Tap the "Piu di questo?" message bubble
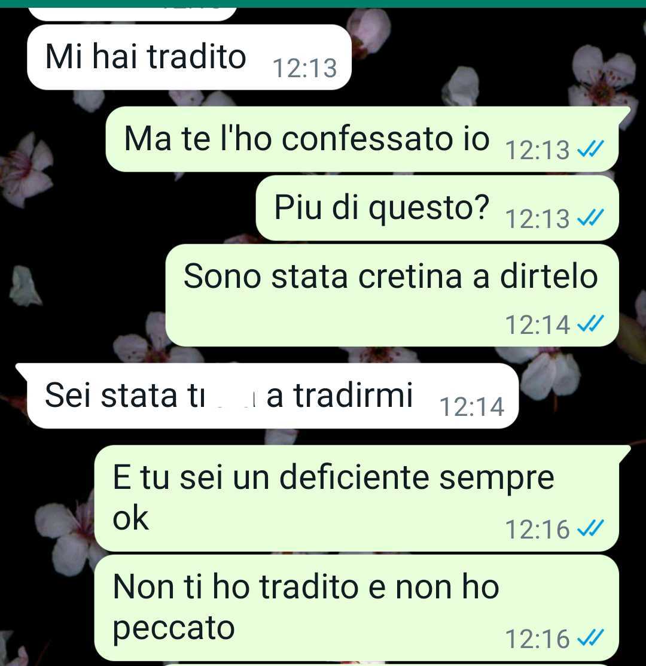This screenshot has height=666, width=646. click(x=437, y=208)
